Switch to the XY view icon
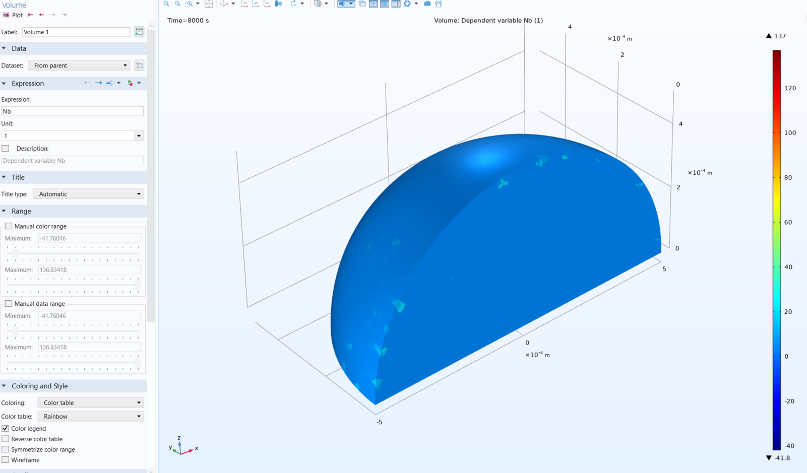This screenshot has height=473, width=807. tap(244, 4)
